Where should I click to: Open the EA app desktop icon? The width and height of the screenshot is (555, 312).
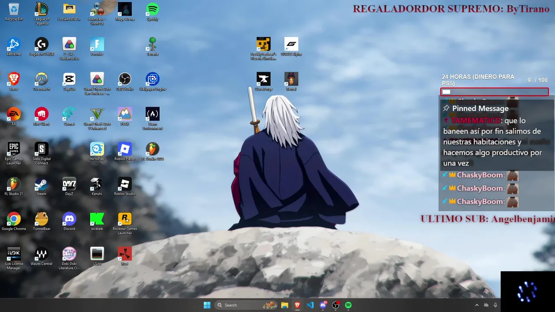pos(14,117)
